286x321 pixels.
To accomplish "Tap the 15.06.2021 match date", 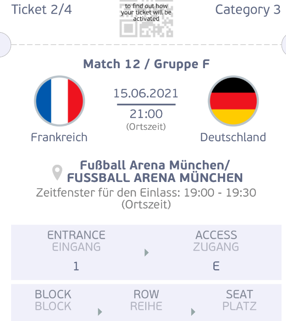I will pos(146,93).
